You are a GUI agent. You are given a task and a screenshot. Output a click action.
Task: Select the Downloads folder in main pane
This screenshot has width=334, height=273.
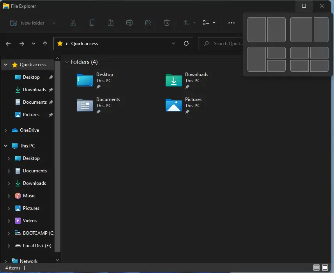point(187,80)
